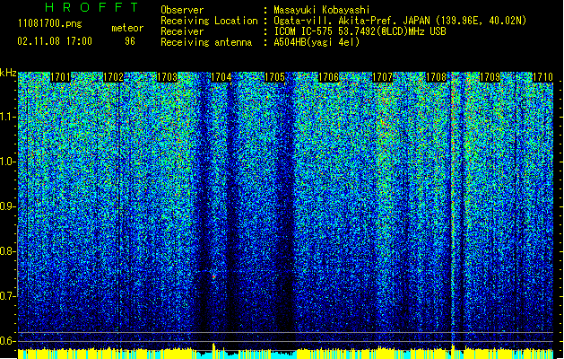Select observer name Masayuki Kobayashi

click(322, 10)
